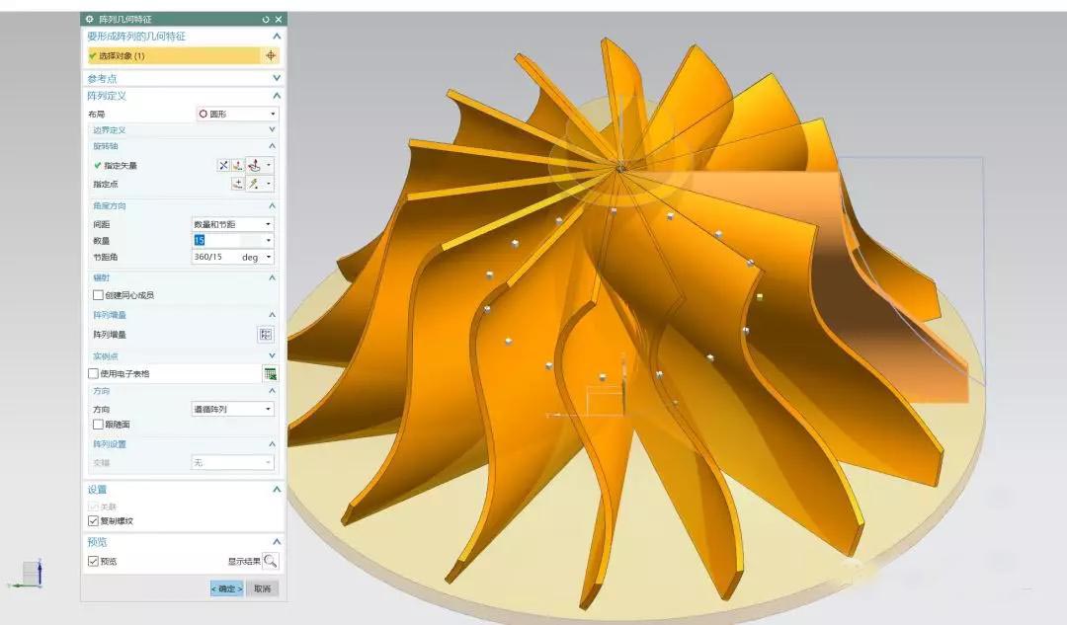The image size is (1067, 625).
Task: Click the inferred point type icon
Action: pyautogui.click(x=255, y=184)
